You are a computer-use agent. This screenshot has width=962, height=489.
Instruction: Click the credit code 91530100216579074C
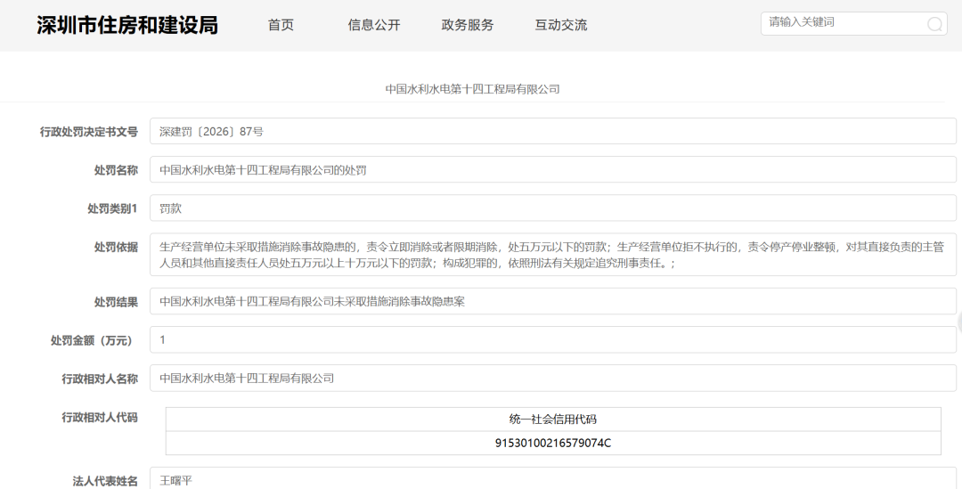point(553,443)
